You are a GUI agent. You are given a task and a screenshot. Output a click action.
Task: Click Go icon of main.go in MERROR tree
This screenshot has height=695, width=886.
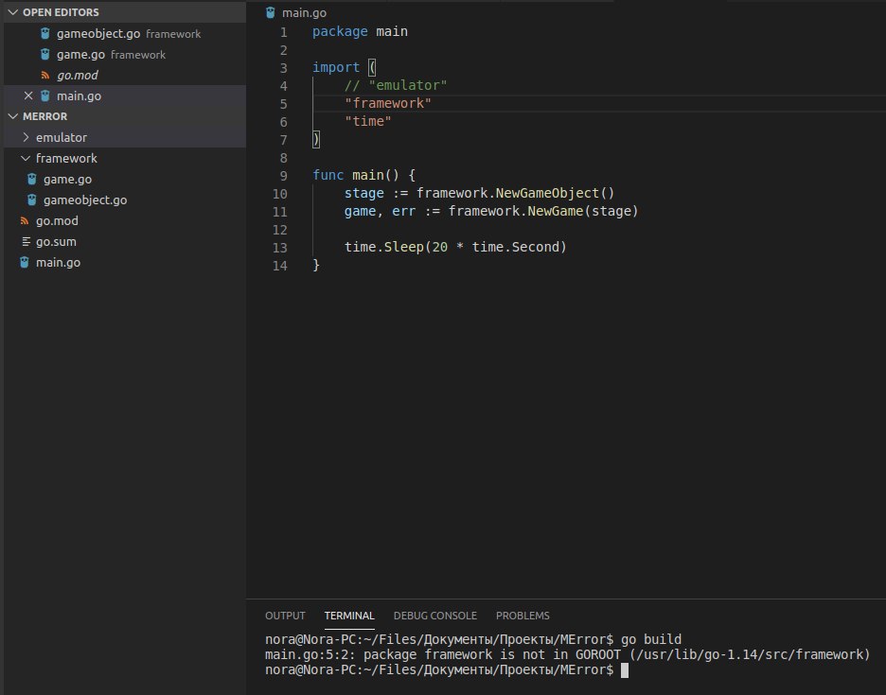(26, 262)
